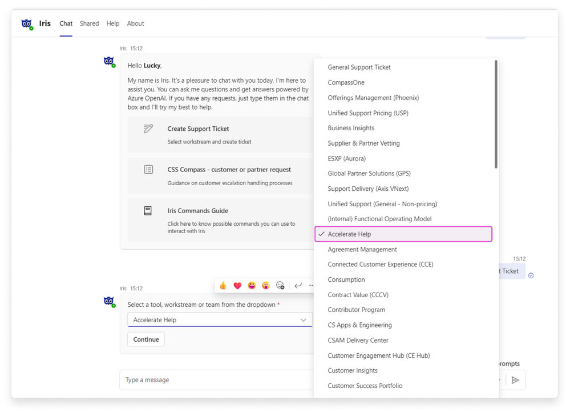The image size is (570, 412).
Task: Click Iris avatar beside dropdown message
Action: click(109, 301)
